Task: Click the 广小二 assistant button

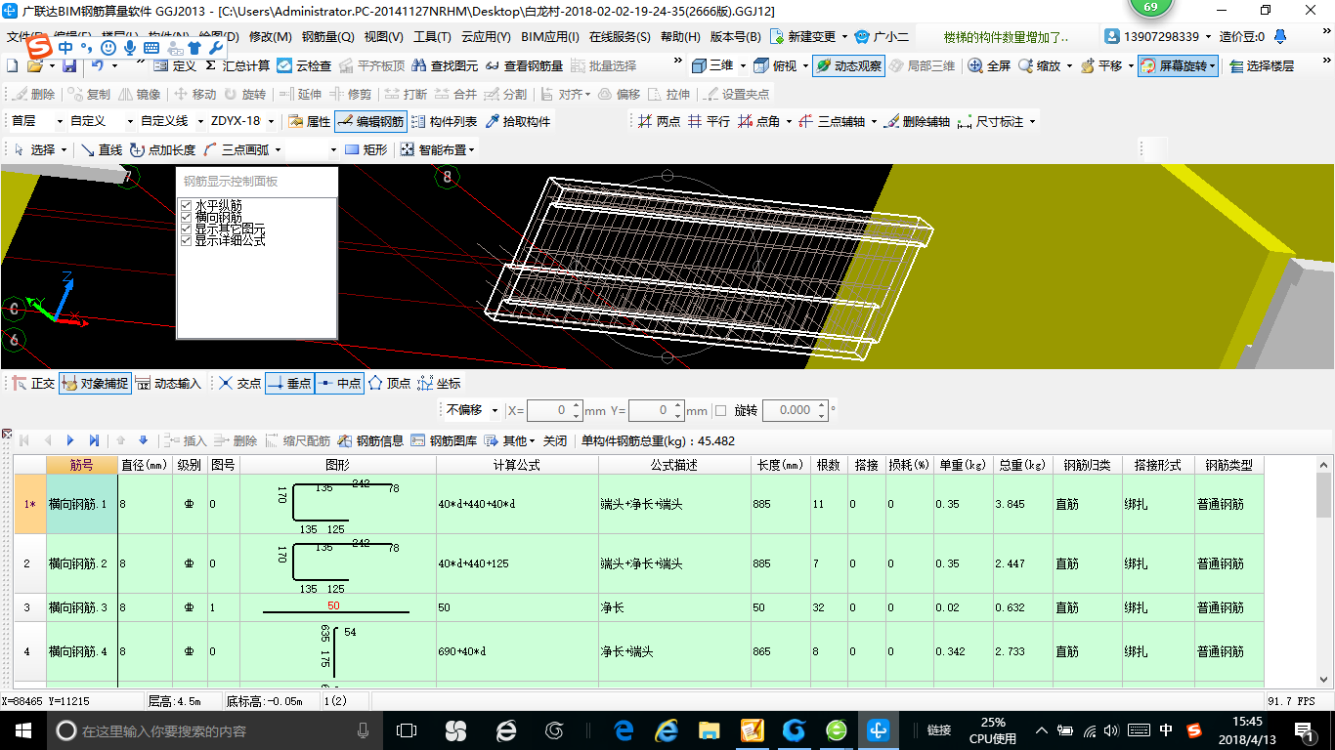Action: (x=882, y=37)
